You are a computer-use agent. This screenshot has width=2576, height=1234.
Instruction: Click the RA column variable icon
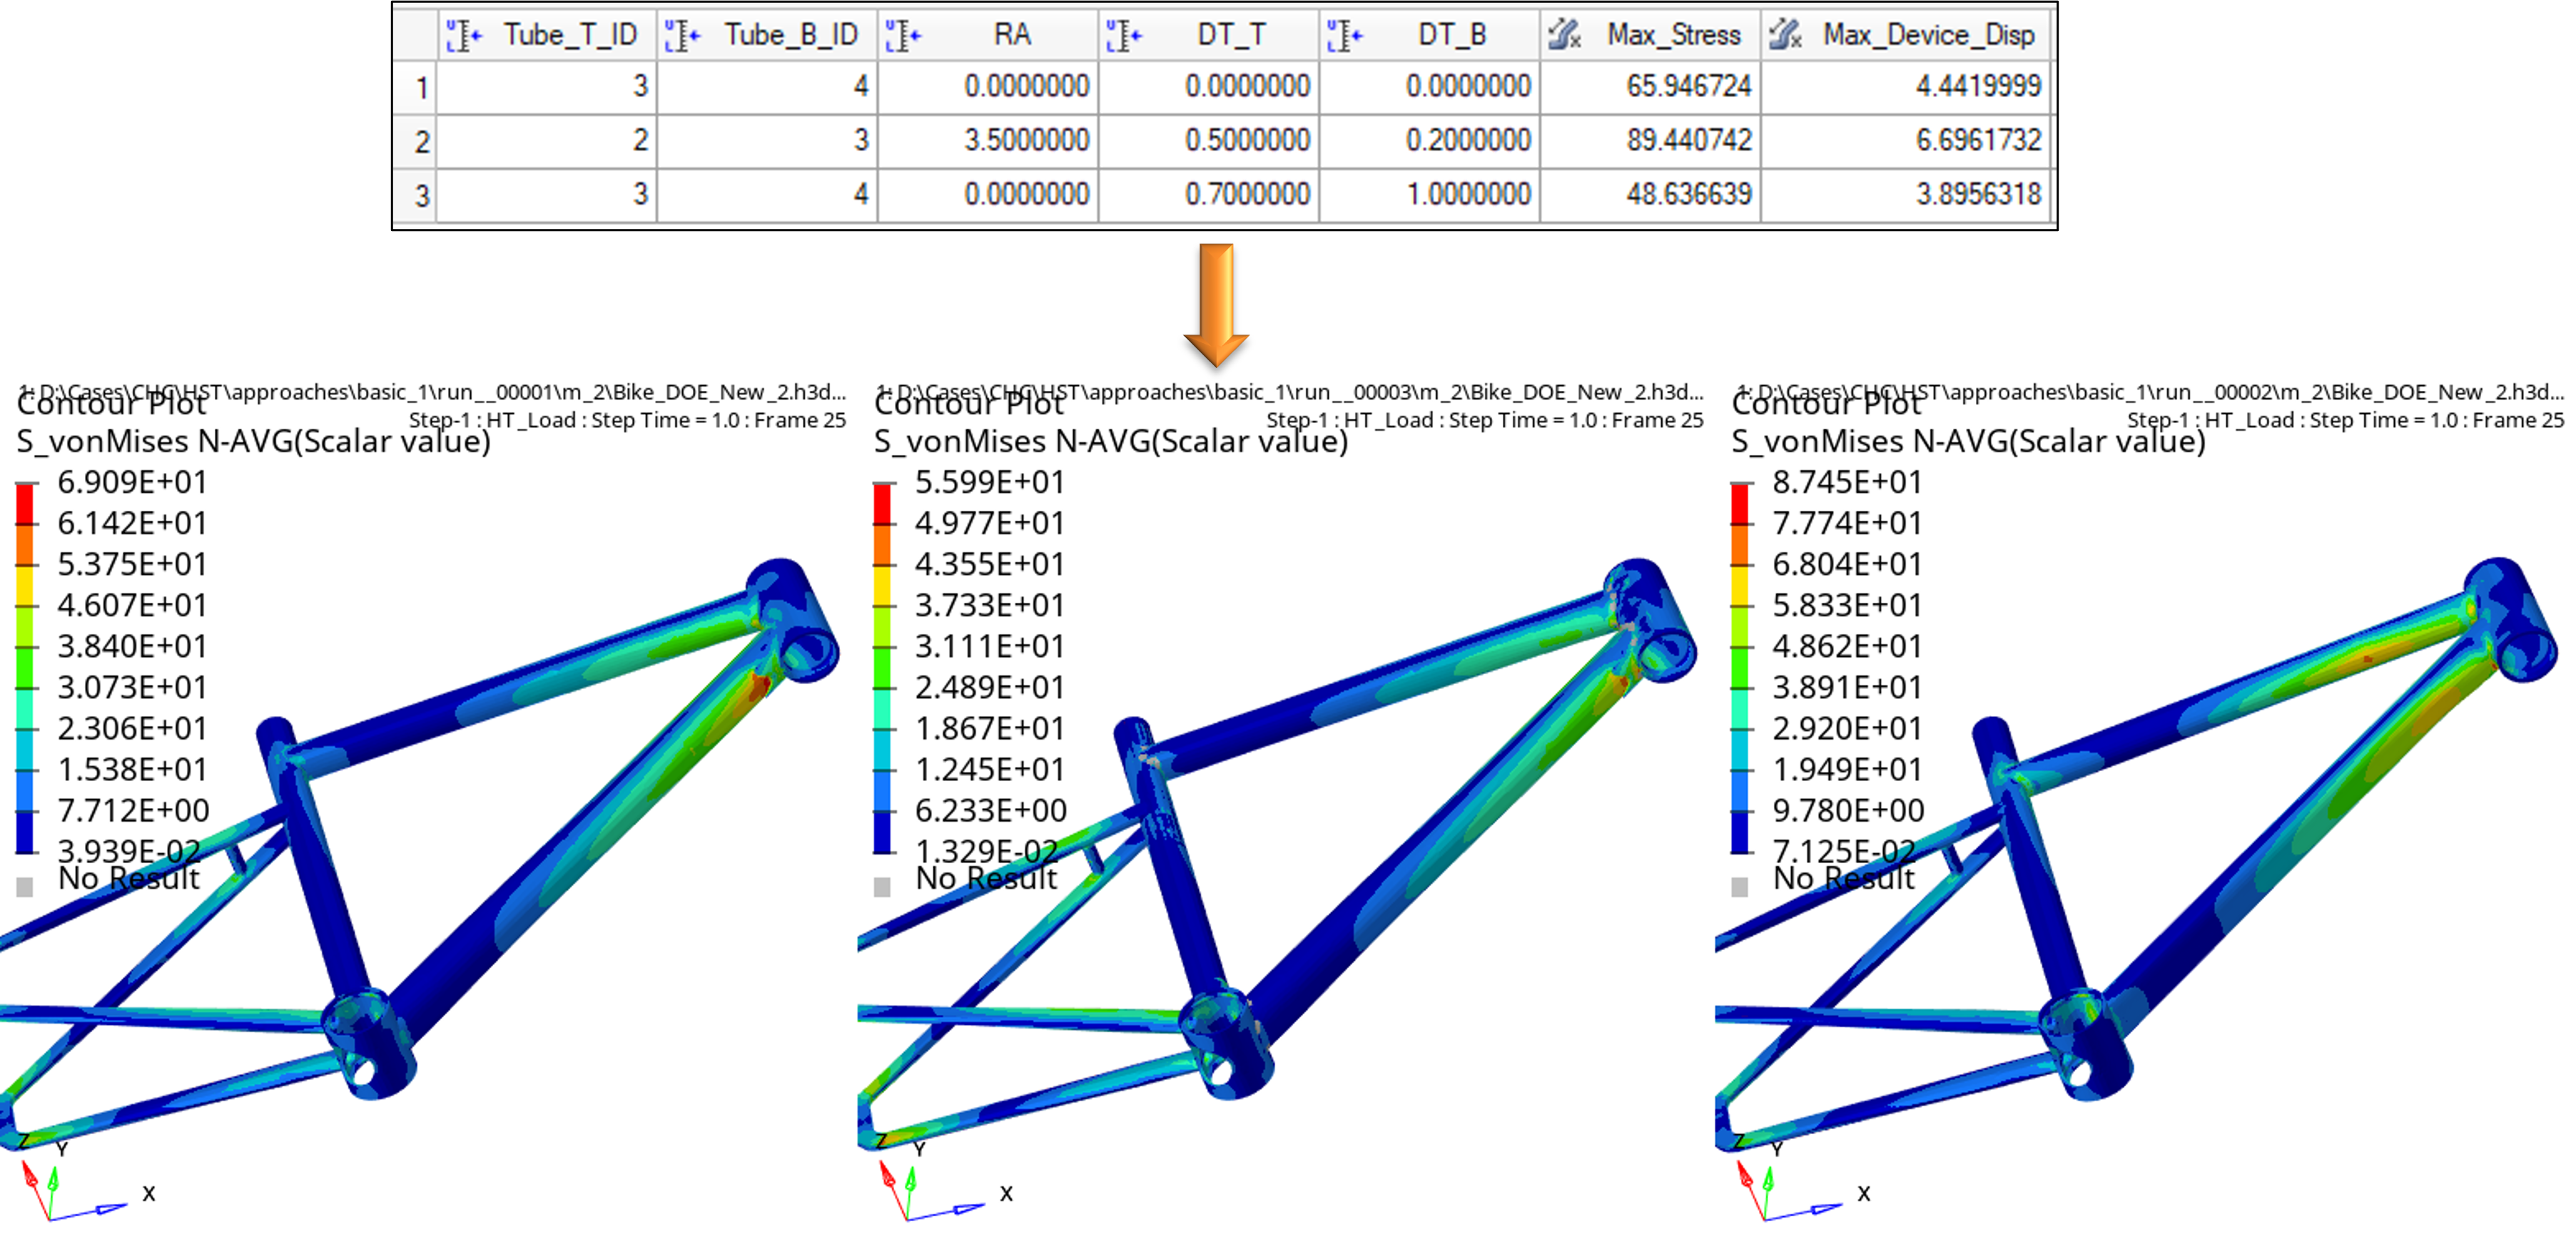903,36
